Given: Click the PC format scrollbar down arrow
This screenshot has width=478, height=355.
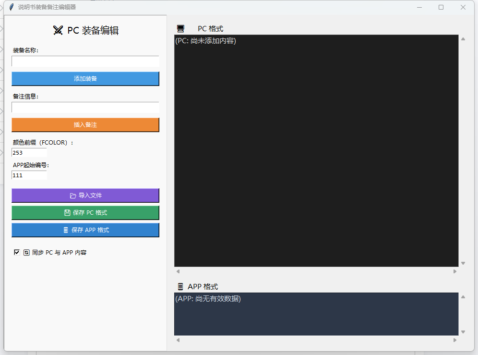Looking at the screenshot, I should tap(463, 263).
